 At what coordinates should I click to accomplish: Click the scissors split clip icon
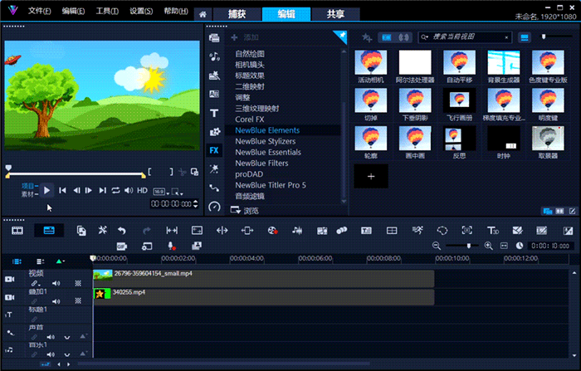(182, 172)
